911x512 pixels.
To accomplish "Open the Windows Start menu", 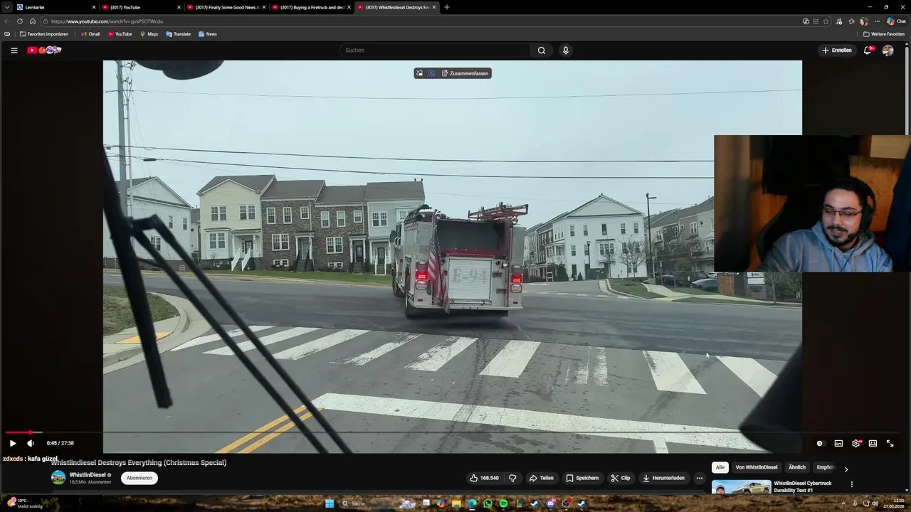I will (x=330, y=503).
